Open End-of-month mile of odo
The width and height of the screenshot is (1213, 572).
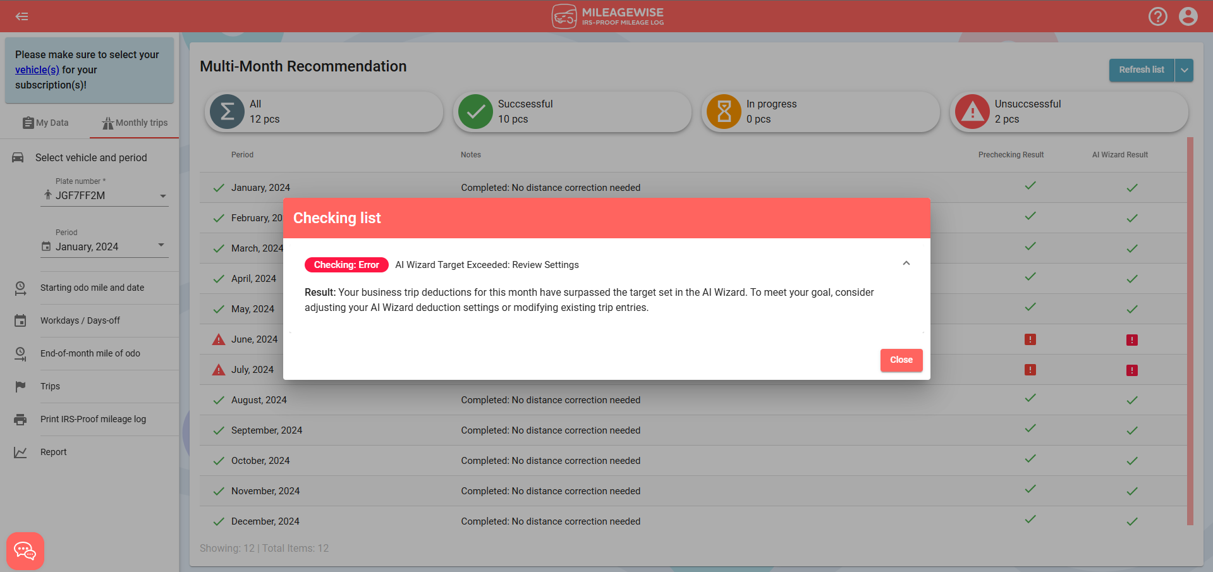90,353
